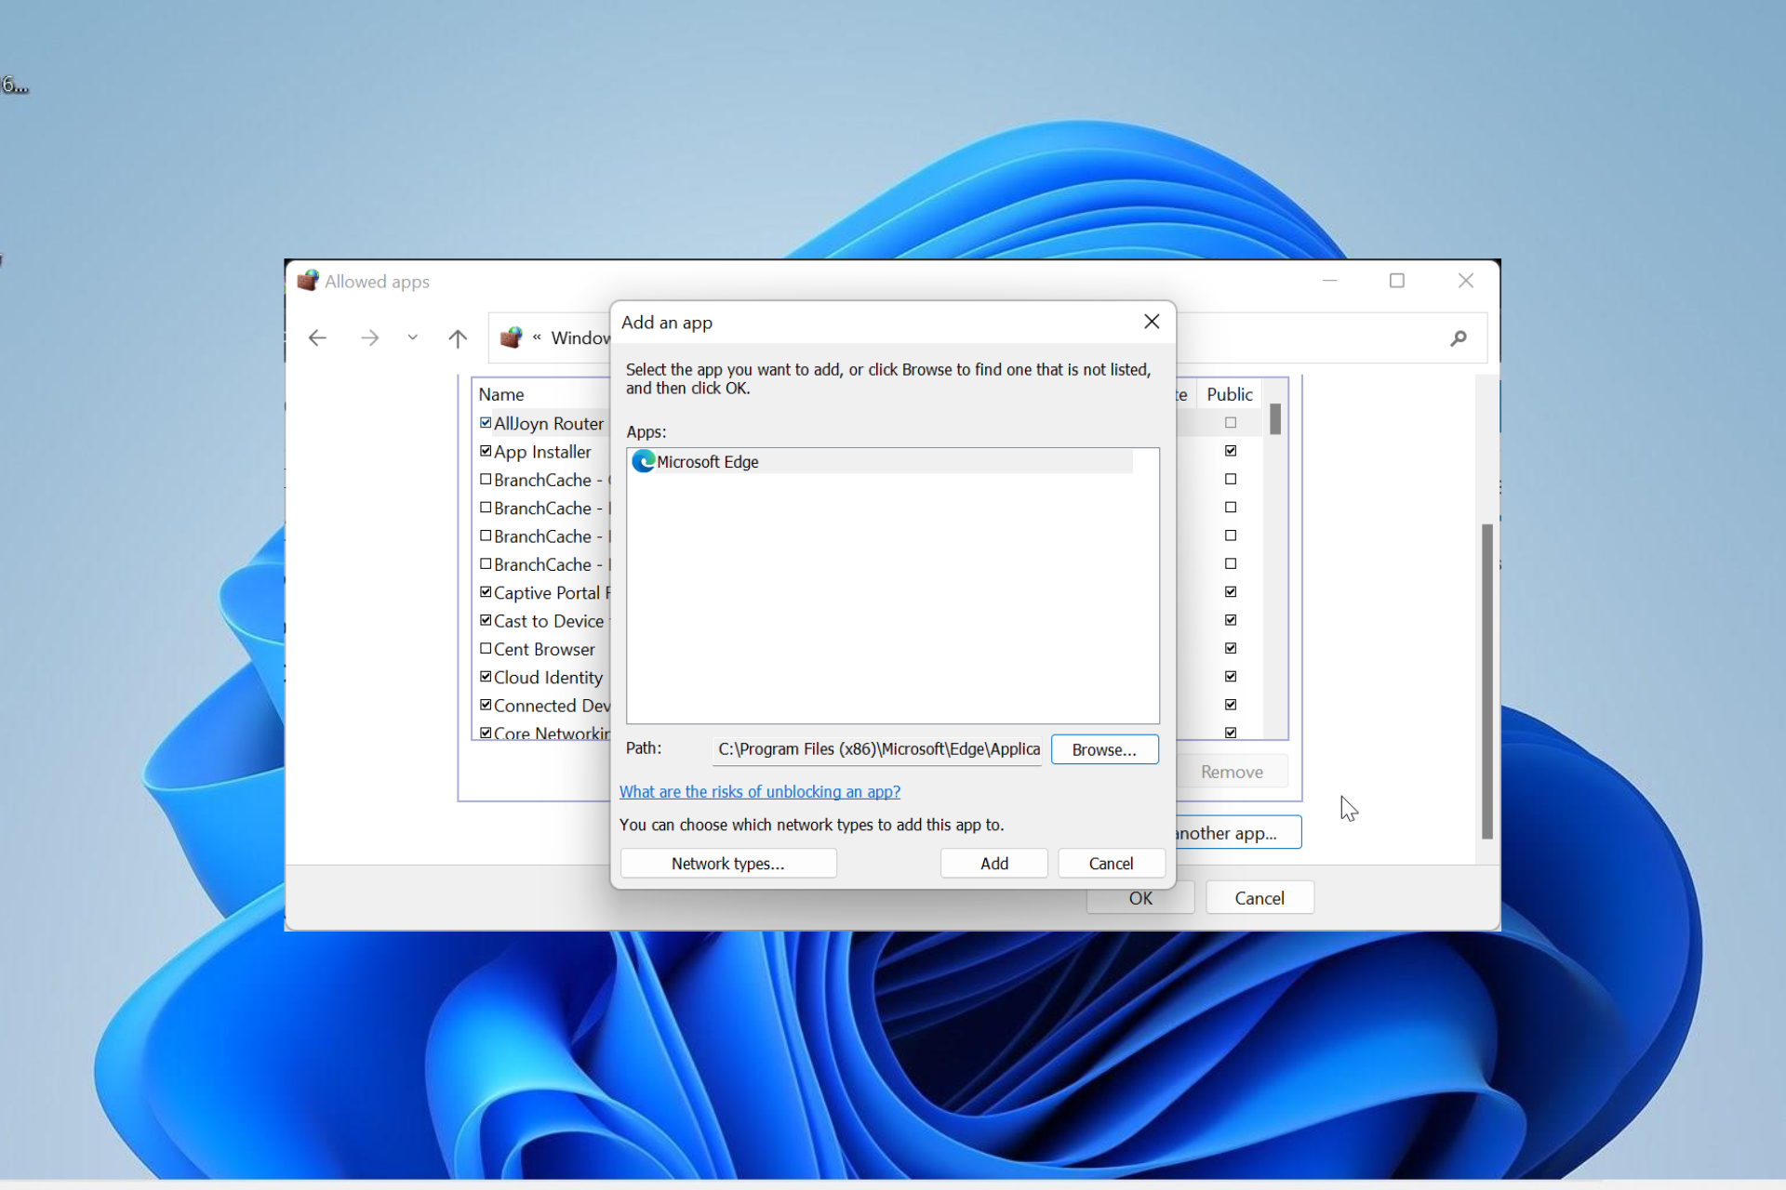The image size is (1786, 1190).
Task: Close the Add an app dialog
Action: (1151, 322)
